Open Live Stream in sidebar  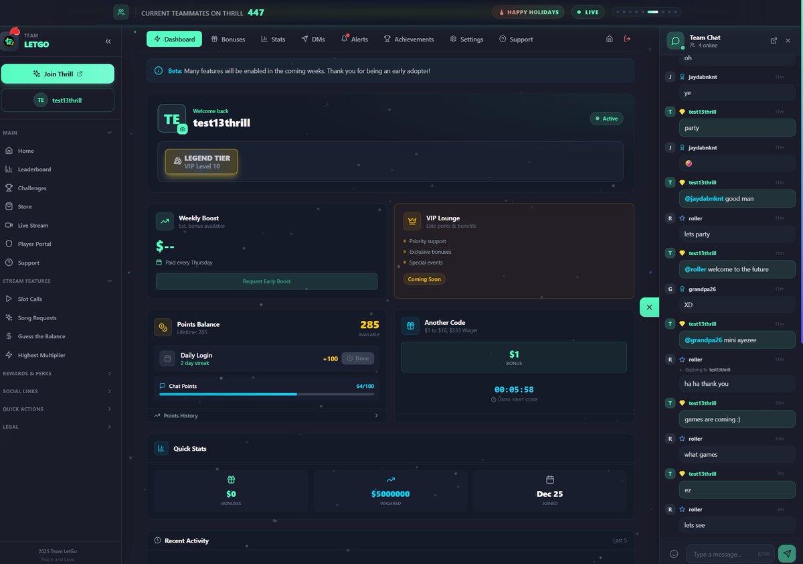point(60,226)
